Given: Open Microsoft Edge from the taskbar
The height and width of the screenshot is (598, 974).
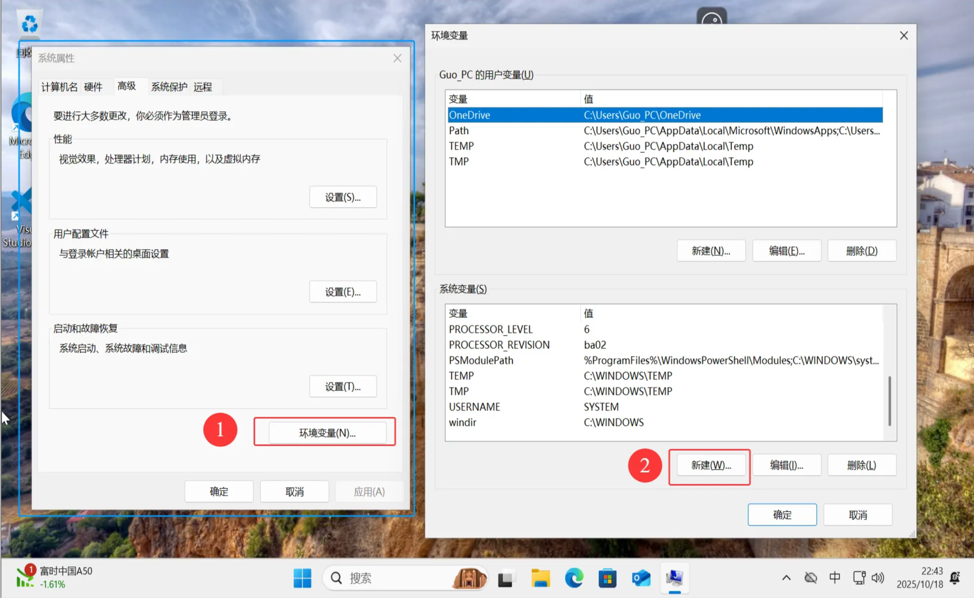Looking at the screenshot, I should click(x=574, y=578).
